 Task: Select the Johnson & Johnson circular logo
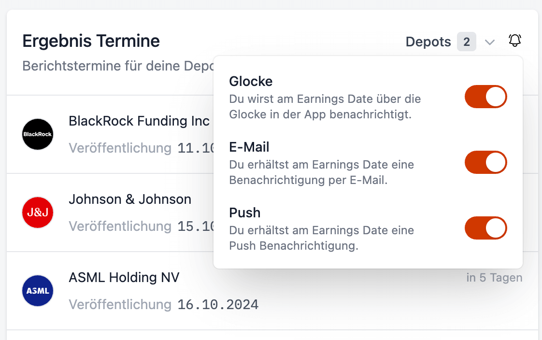click(37, 212)
